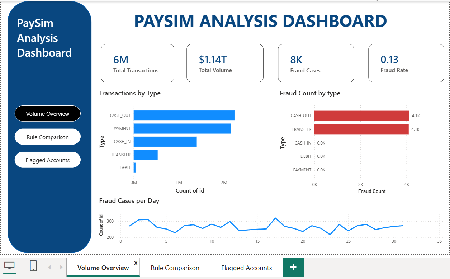The image size is (450, 279).
Task: Click the CASH_IN bar in Transactions by Type
Action: (165, 142)
